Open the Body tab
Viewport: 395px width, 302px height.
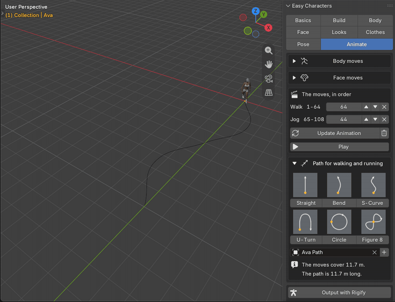375,20
